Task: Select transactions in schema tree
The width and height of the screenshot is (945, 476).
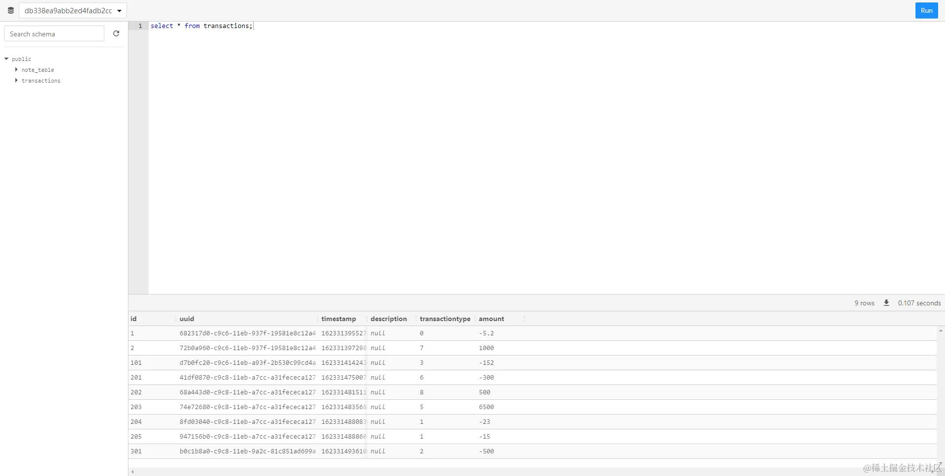Action: click(41, 81)
